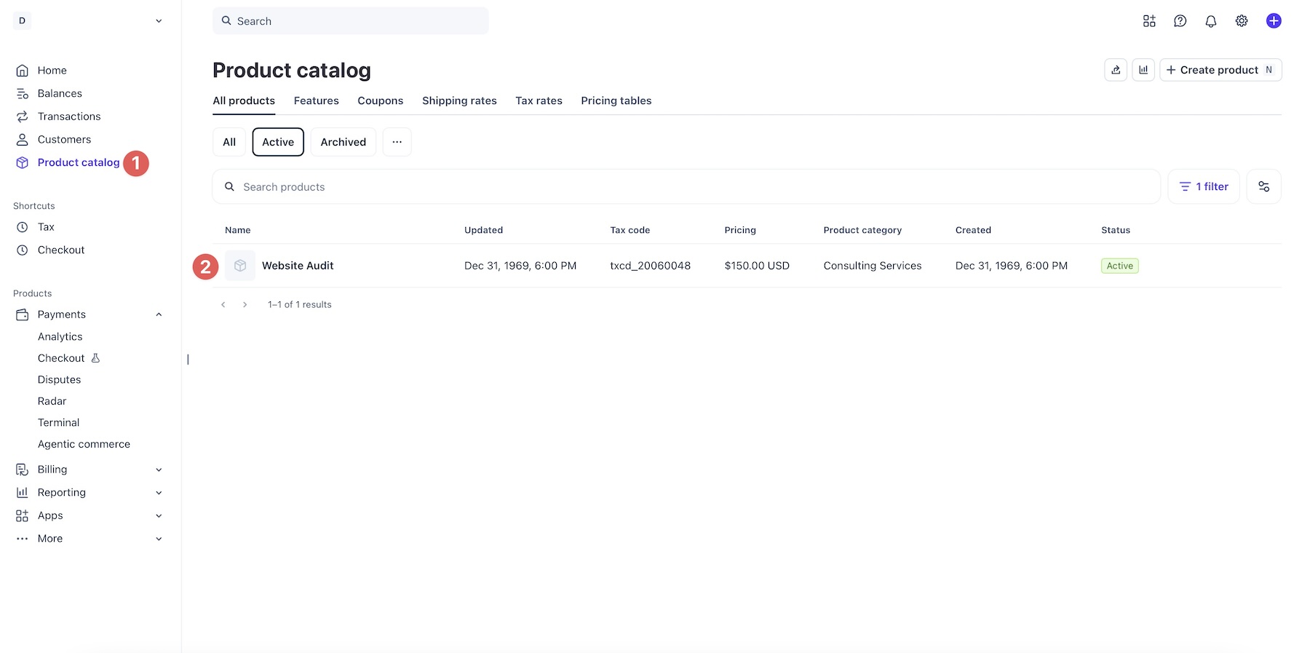Expand the More section
This screenshot has height=653, width=1310.
pos(159,539)
